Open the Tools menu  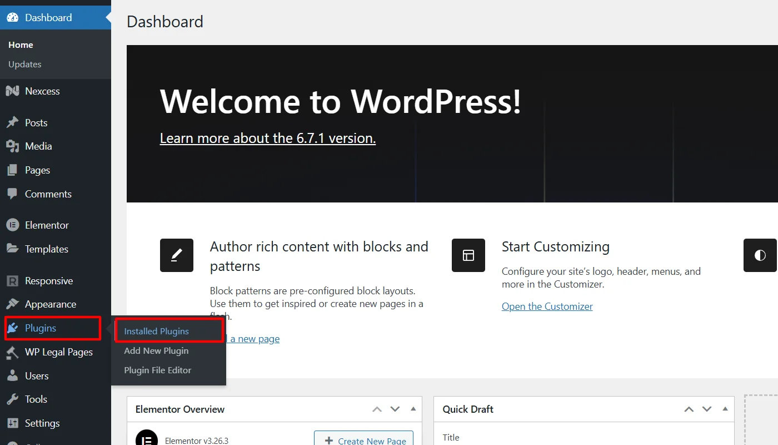(x=56, y=399)
